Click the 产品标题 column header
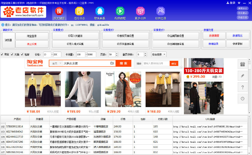This screenshot has width=252, height=155. click(71, 119)
